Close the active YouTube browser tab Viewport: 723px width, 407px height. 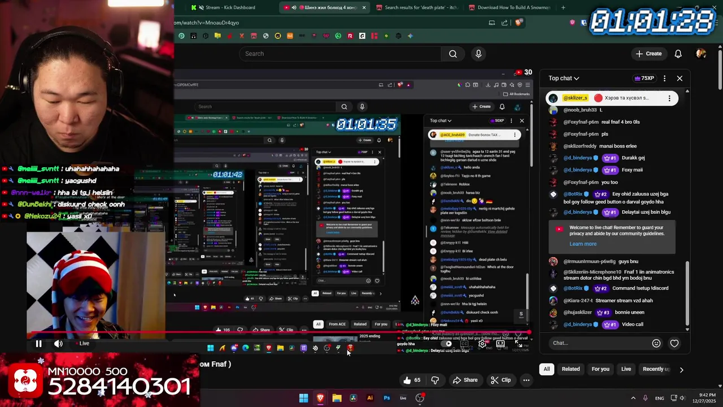(364, 7)
